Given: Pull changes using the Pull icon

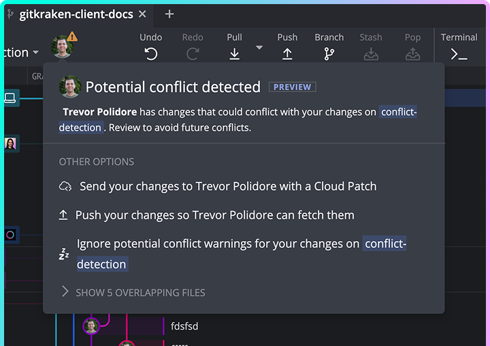Looking at the screenshot, I should click(234, 54).
